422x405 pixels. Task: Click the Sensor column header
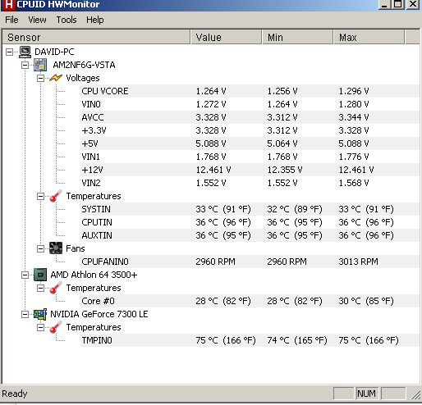pos(96,37)
